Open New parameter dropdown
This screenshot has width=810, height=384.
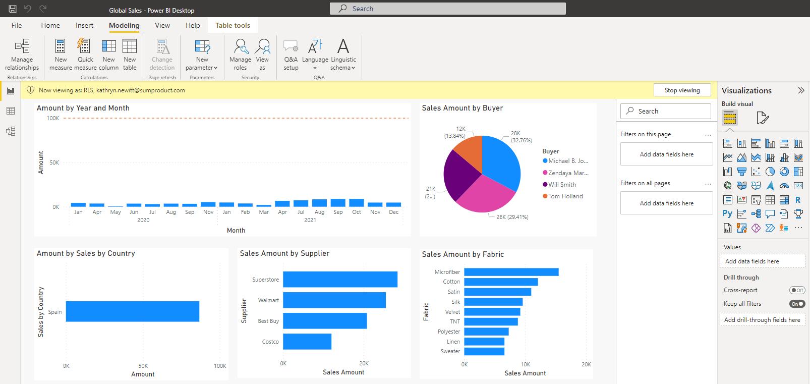(202, 54)
